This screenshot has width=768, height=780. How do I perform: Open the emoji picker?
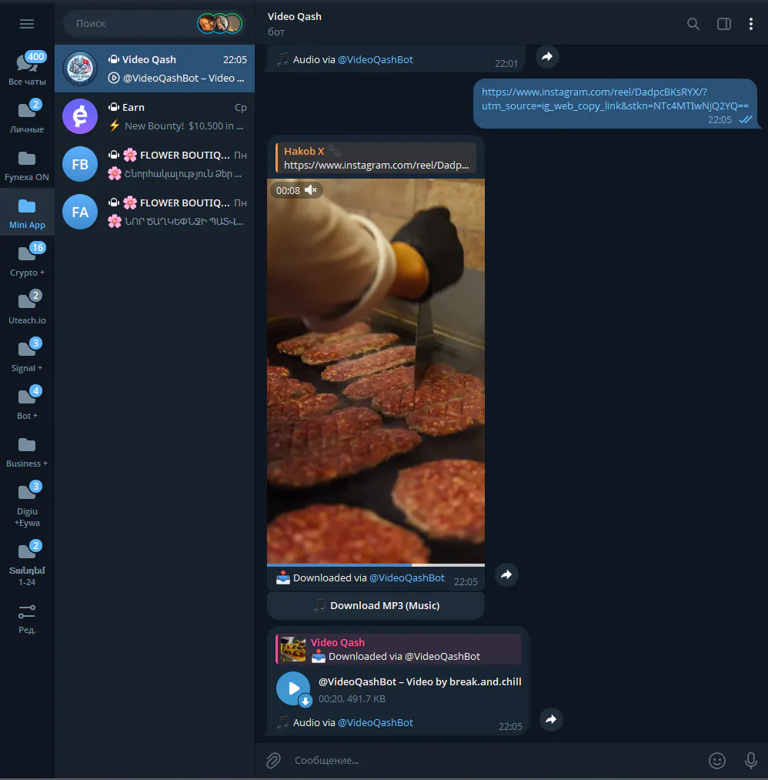click(x=716, y=760)
